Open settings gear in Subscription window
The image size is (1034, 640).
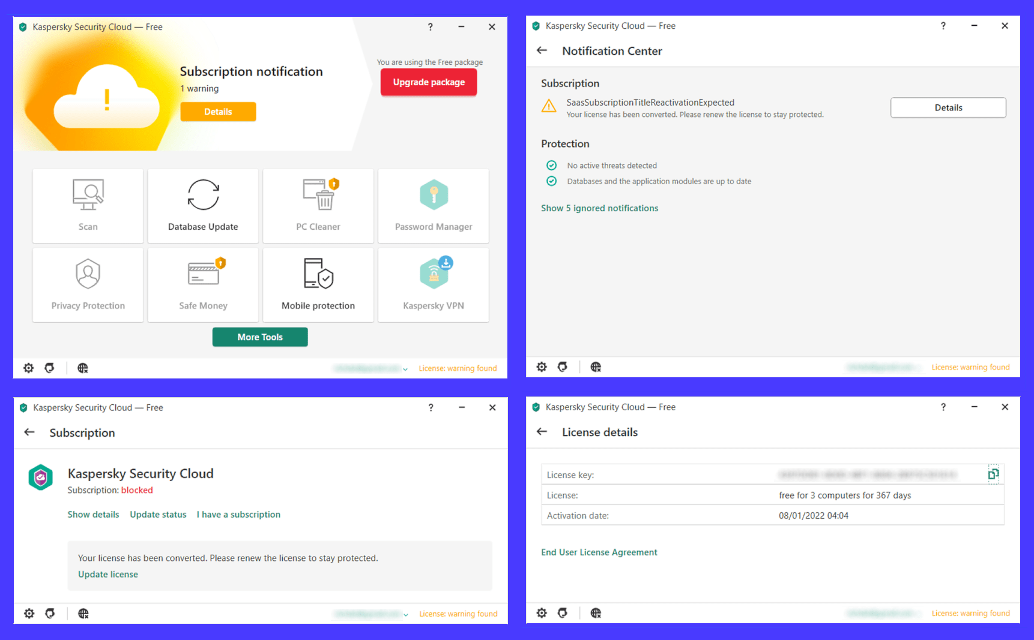[x=29, y=613]
